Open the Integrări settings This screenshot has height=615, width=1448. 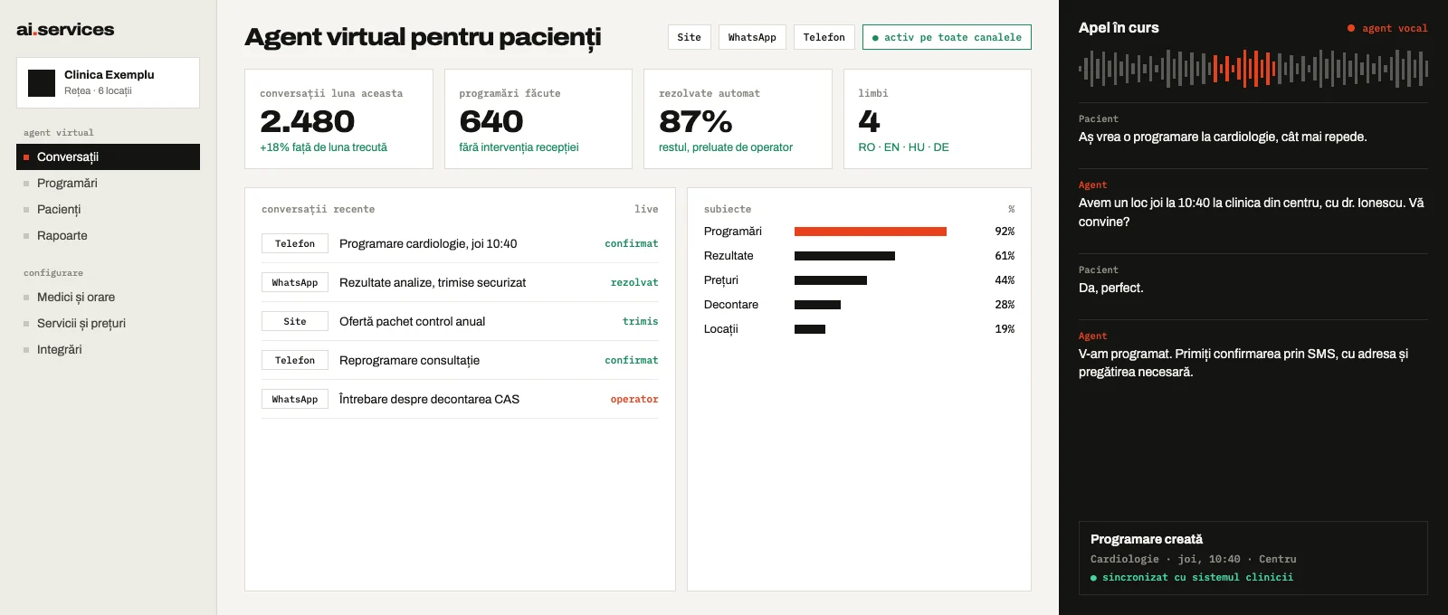click(108, 349)
